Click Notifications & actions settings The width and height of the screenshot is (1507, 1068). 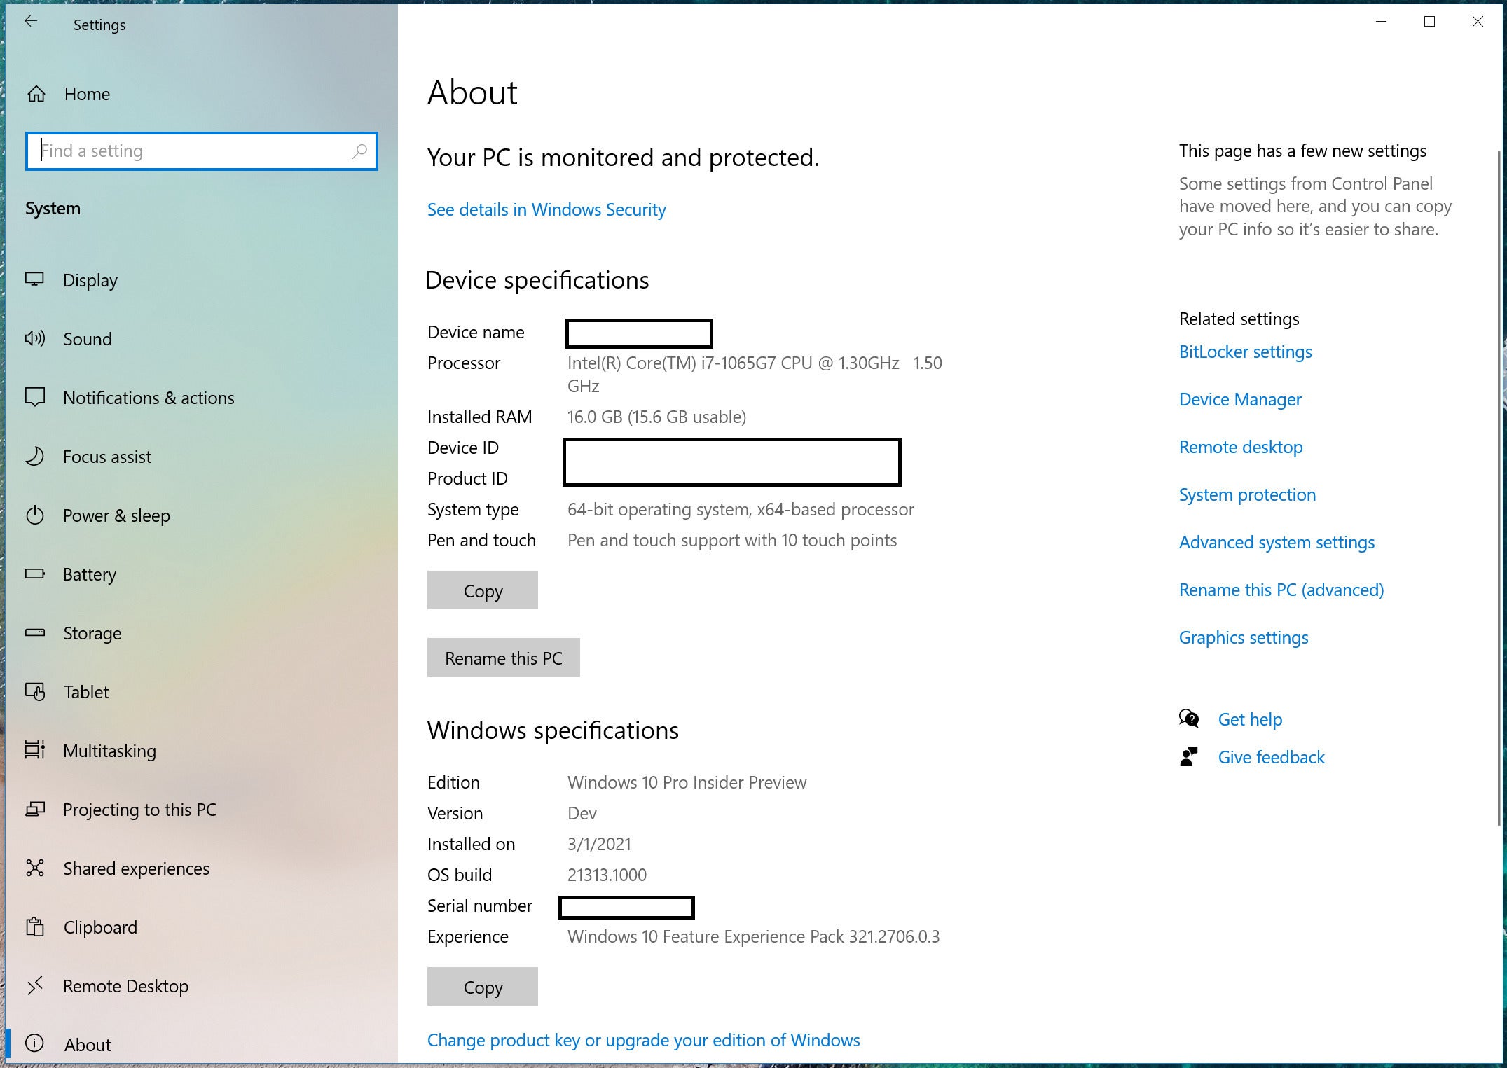coord(149,398)
